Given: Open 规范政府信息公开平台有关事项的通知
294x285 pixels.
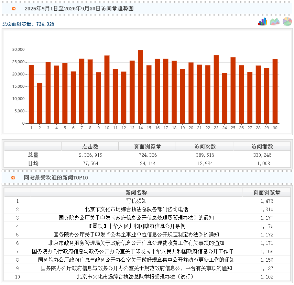Looking at the screenshot, I should point(136,268).
